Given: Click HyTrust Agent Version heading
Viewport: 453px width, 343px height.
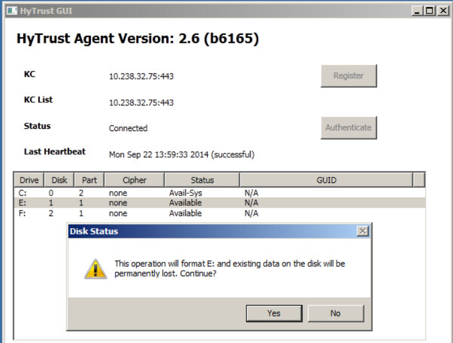Looking at the screenshot, I should tap(137, 39).
